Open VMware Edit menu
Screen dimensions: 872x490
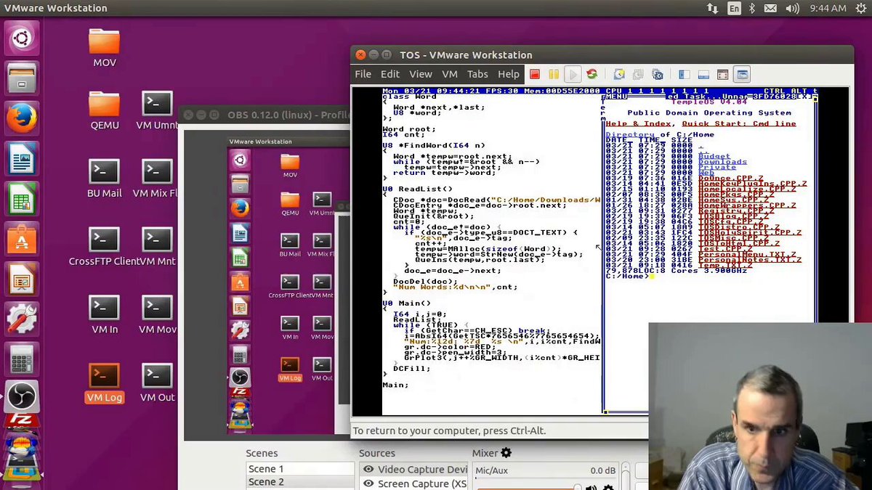[x=390, y=74]
